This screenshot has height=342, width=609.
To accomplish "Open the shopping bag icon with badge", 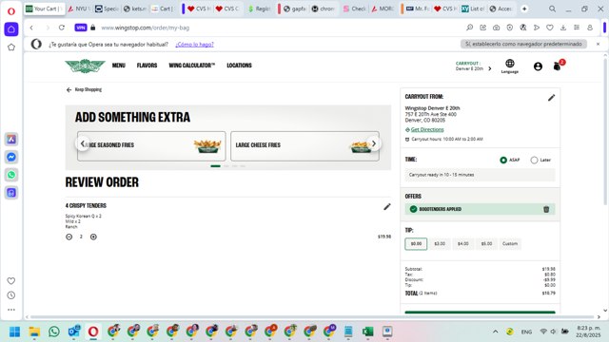I will click(x=559, y=66).
